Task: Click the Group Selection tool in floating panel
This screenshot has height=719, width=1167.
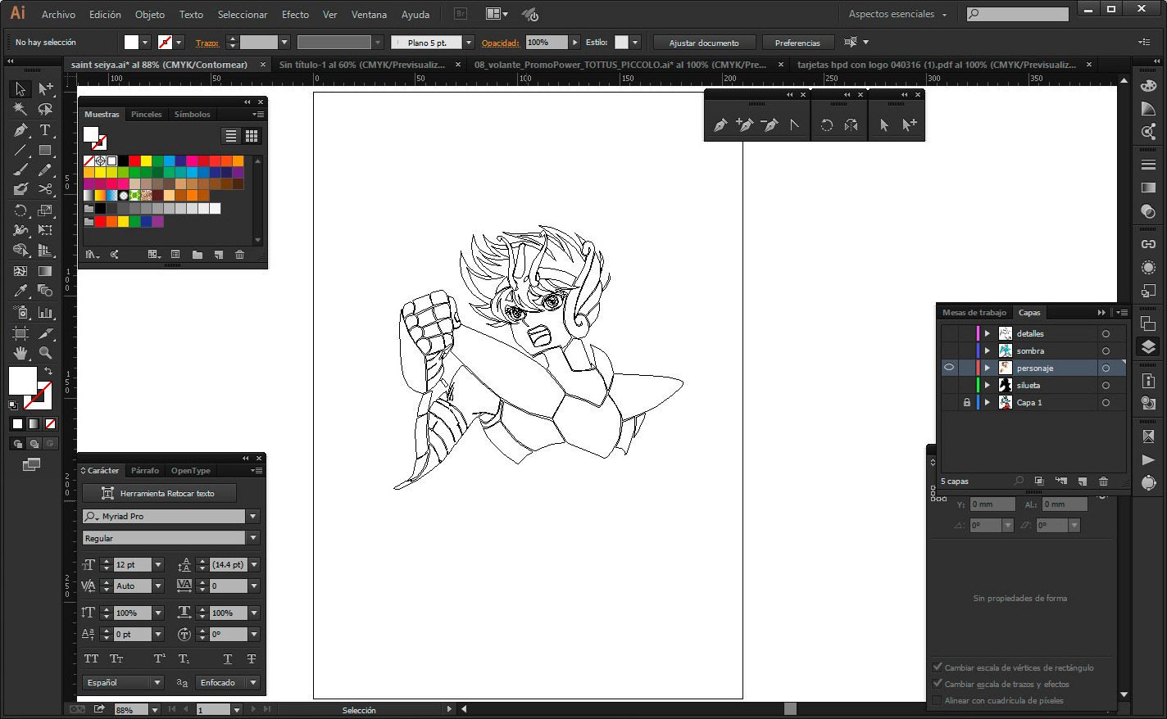Action: coord(910,124)
